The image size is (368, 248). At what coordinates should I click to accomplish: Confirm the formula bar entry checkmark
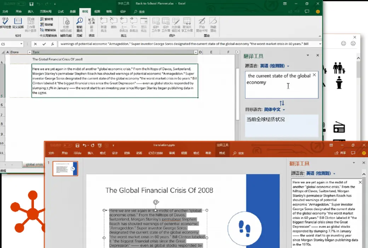pos(44,44)
